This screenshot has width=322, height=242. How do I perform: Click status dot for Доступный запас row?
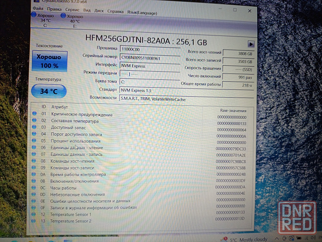click(x=34, y=127)
